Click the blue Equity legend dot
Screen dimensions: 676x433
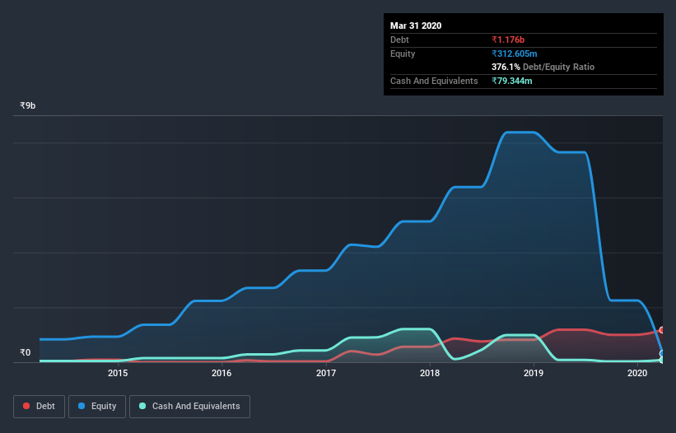82,406
